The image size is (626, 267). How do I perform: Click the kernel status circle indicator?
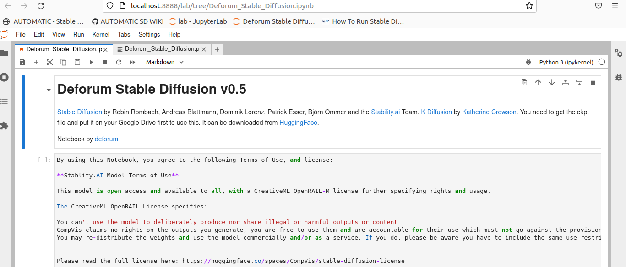(x=602, y=62)
